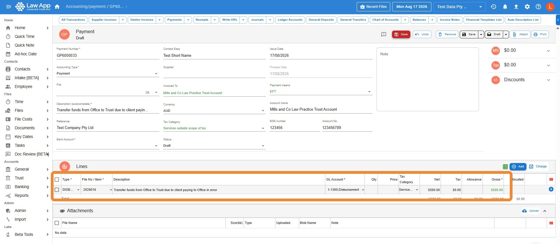560x244 pixels.
Task: Open Ad-hoc Date in sidebar
Action: pyautogui.click(x=26, y=54)
